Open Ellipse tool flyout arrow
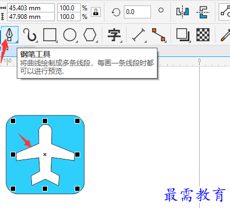Viewport: 230px width, 212px height. pos(77,42)
